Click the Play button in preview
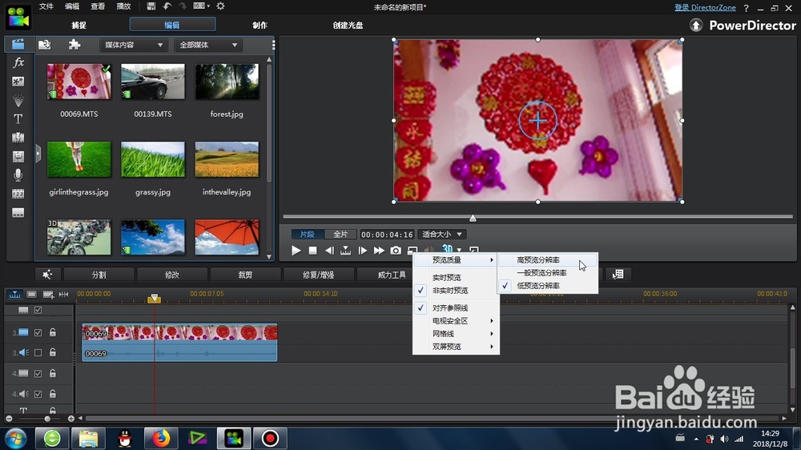The width and height of the screenshot is (801, 450). click(296, 251)
